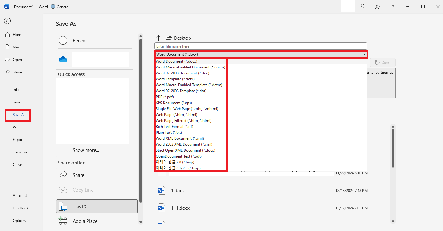443x231 pixels.
Task: Click the lightbulb icon in title bar
Action: click(363, 7)
